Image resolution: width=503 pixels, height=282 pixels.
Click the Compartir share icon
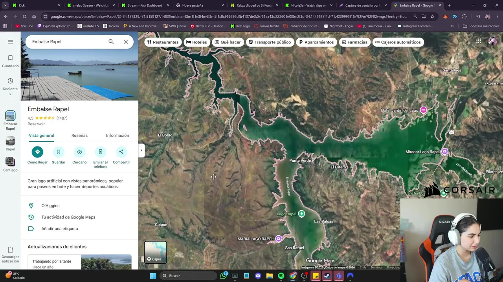[121, 152]
